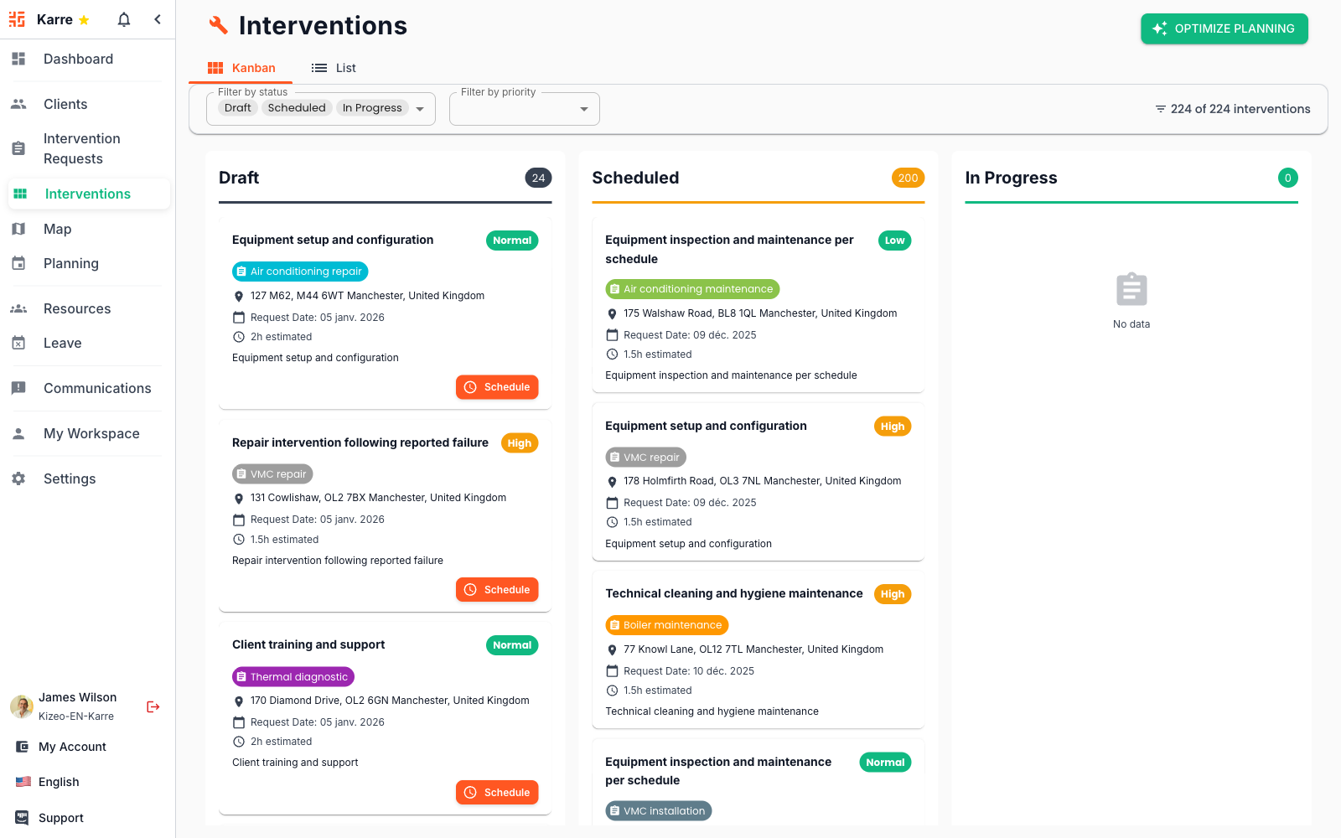The width and height of the screenshot is (1341, 838).
Task: Open My Account via its icon
Action: 20,747
